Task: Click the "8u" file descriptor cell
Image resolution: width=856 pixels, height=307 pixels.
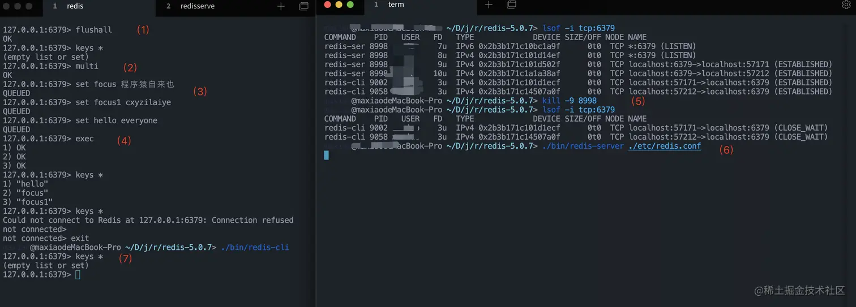Action: coord(442,55)
